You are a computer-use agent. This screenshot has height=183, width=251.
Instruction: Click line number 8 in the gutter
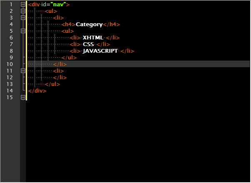11,51
